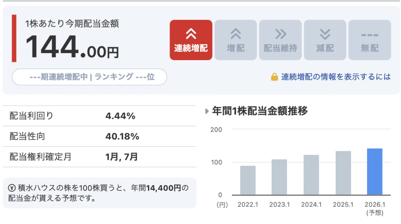Click the 2025.1 gray chart bar
This screenshot has width=401, height=224.
343,173
